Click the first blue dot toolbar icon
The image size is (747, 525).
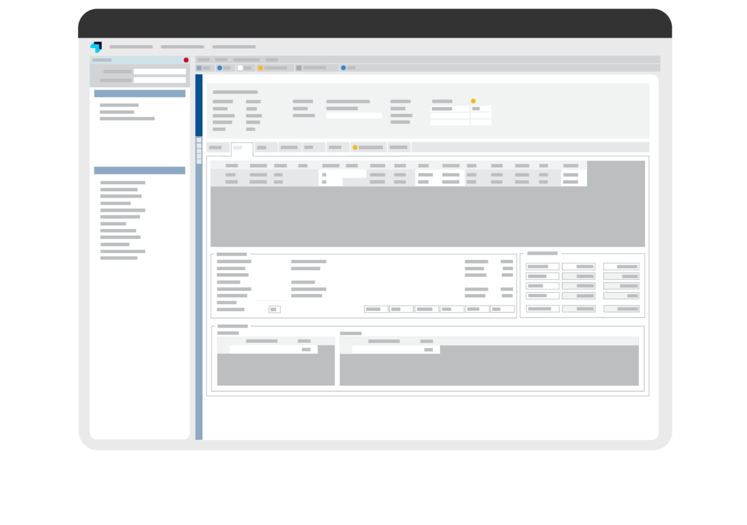point(220,68)
